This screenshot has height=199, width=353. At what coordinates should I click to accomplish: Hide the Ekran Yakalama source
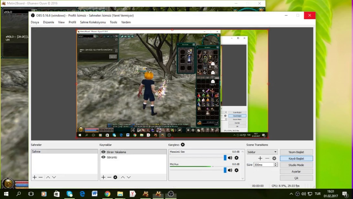point(103,152)
